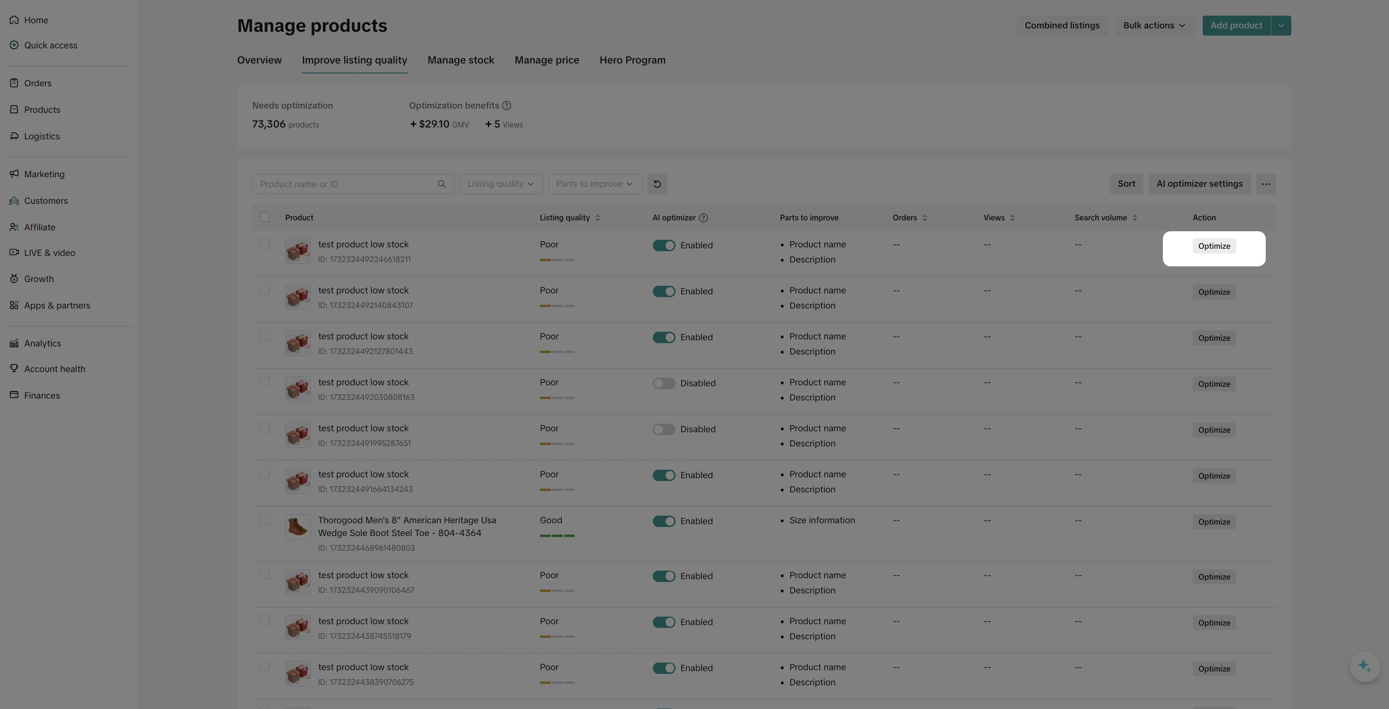Click the Account health trophy icon
Viewport: 1389px width, 709px height.
14,368
